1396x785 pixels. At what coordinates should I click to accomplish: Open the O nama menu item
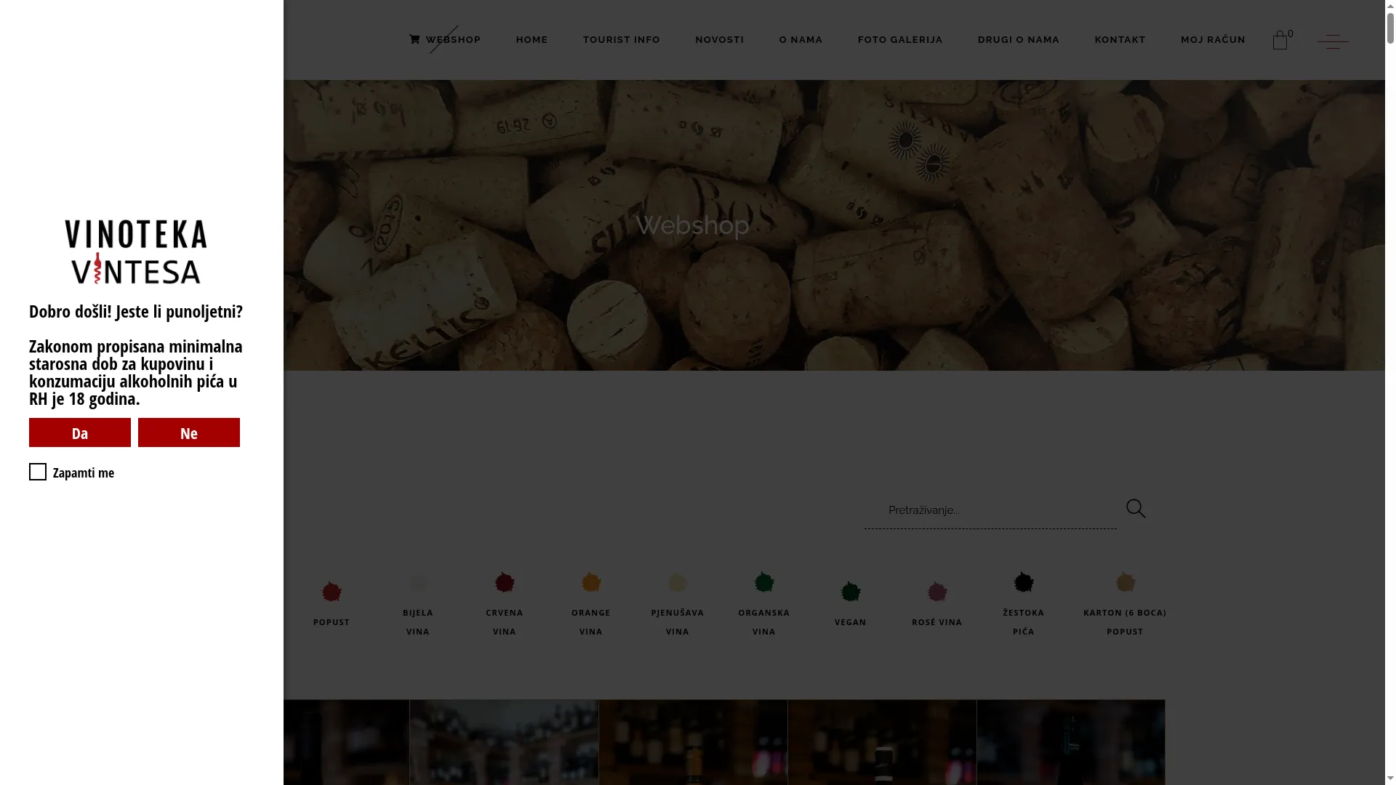click(x=801, y=40)
